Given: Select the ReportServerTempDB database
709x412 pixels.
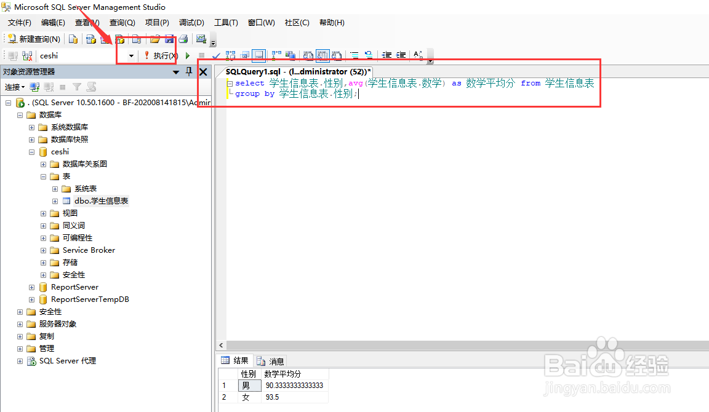Looking at the screenshot, I should [x=90, y=299].
